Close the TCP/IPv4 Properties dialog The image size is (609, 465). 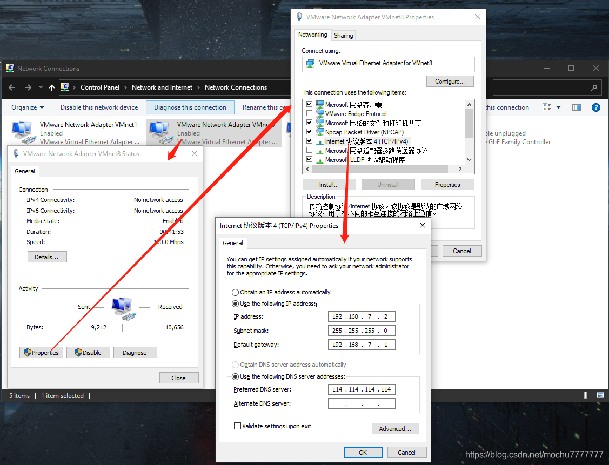tap(423, 226)
